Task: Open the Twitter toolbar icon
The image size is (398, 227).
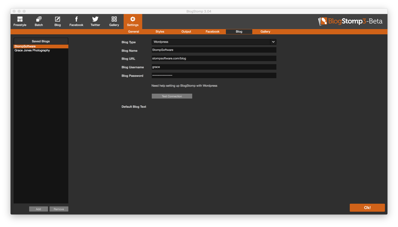Action: click(x=95, y=22)
